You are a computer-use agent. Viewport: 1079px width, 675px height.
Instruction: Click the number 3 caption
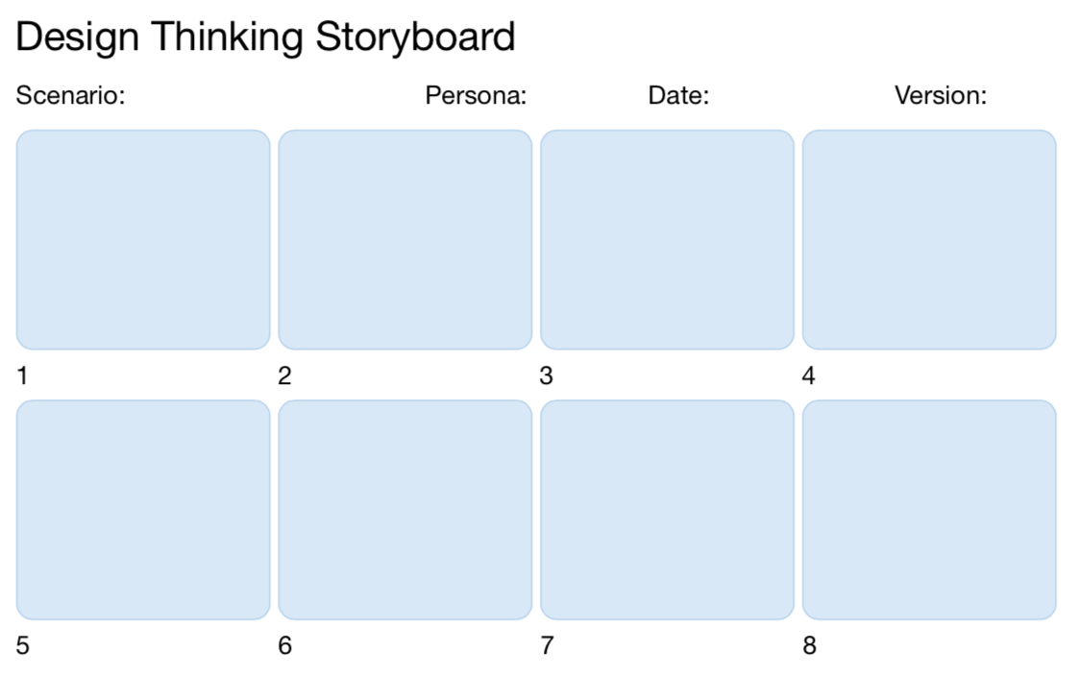pos(547,376)
